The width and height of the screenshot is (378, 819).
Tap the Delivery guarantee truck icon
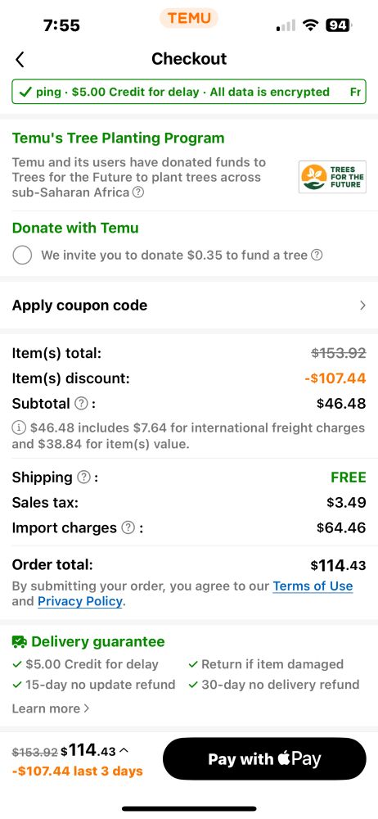tap(20, 642)
